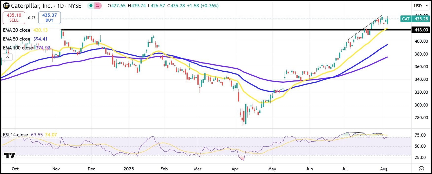Click the EMA 100 close value 374.92
The height and width of the screenshot is (174, 432).
44,48
